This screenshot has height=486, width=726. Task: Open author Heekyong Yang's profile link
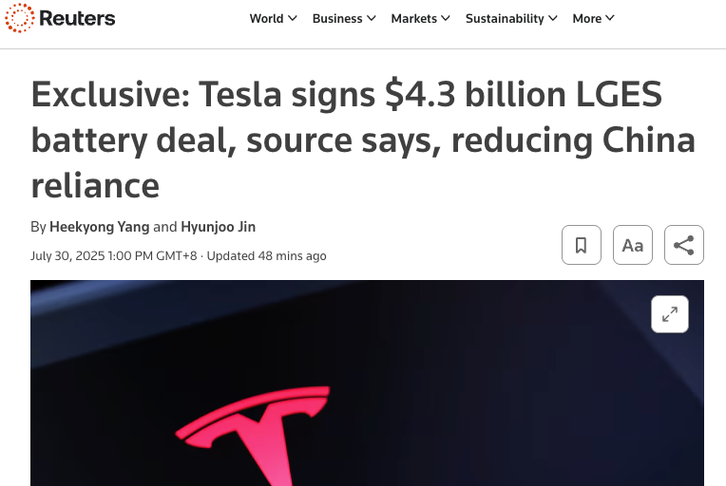point(100,227)
